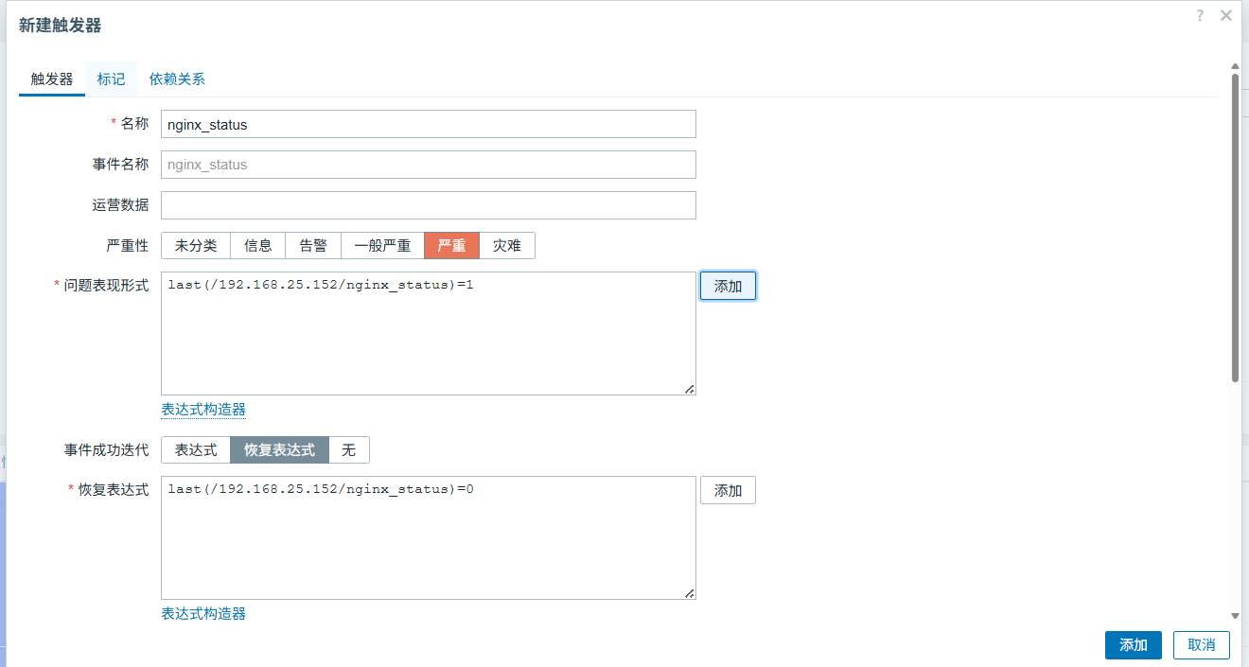The width and height of the screenshot is (1249, 667).
Task: Open 表达式构造器 under problem expression
Action: pyautogui.click(x=203, y=410)
